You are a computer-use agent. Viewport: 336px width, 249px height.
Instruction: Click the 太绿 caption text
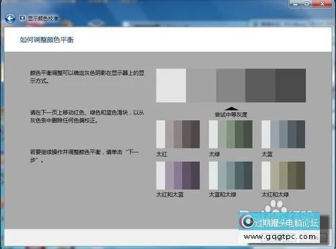214,154
